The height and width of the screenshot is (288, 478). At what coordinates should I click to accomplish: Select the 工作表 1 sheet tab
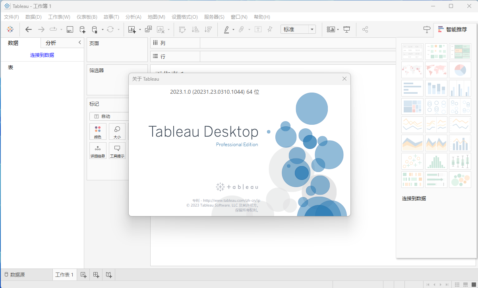tap(64, 274)
